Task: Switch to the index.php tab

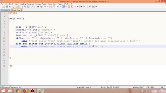Action: tap(5, 10)
